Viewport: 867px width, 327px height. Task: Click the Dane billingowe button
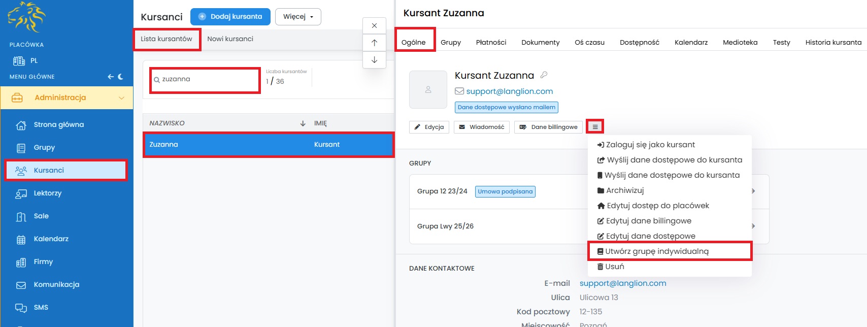[x=549, y=127]
